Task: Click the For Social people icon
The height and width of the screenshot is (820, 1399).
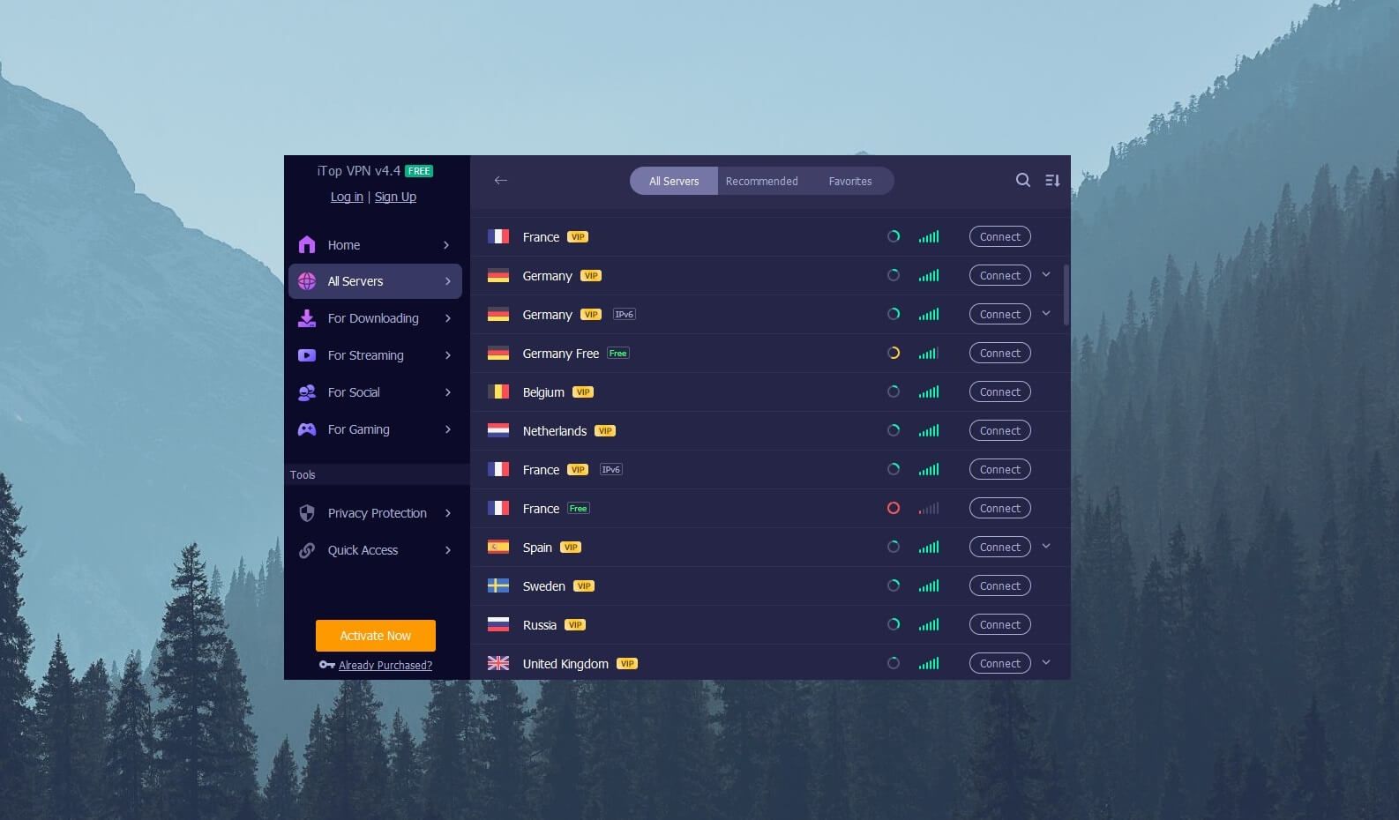Action: (x=307, y=392)
